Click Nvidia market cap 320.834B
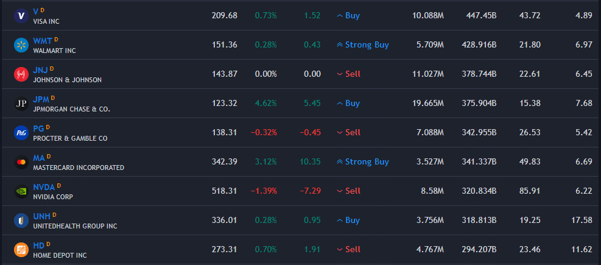Image resolution: width=601 pixels, height=265 pixels. tap(479, 191)
